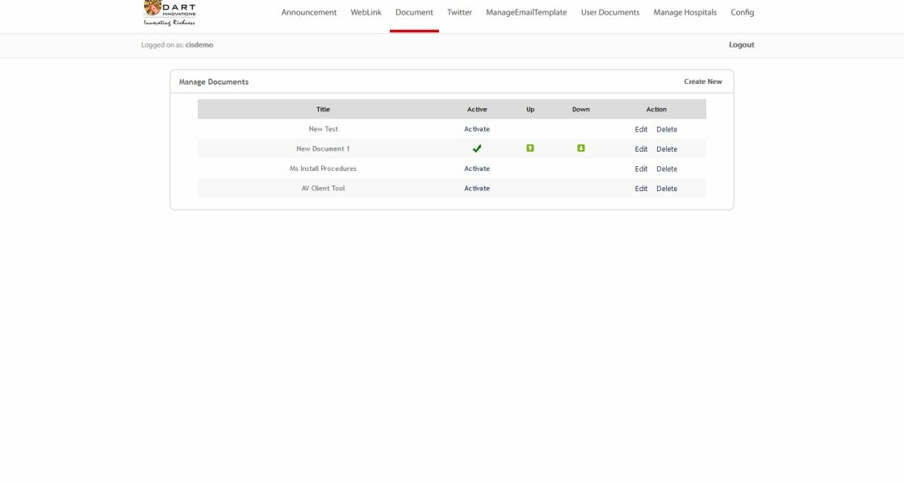The width and height of the screenshot is (904, 484).
Task: Log out using the Logout link
Action: (741, 45)
